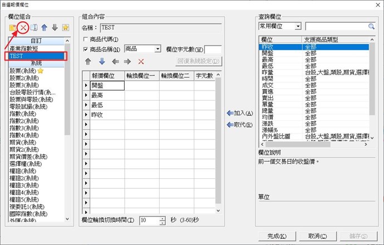Set default group with star icon

65,28
